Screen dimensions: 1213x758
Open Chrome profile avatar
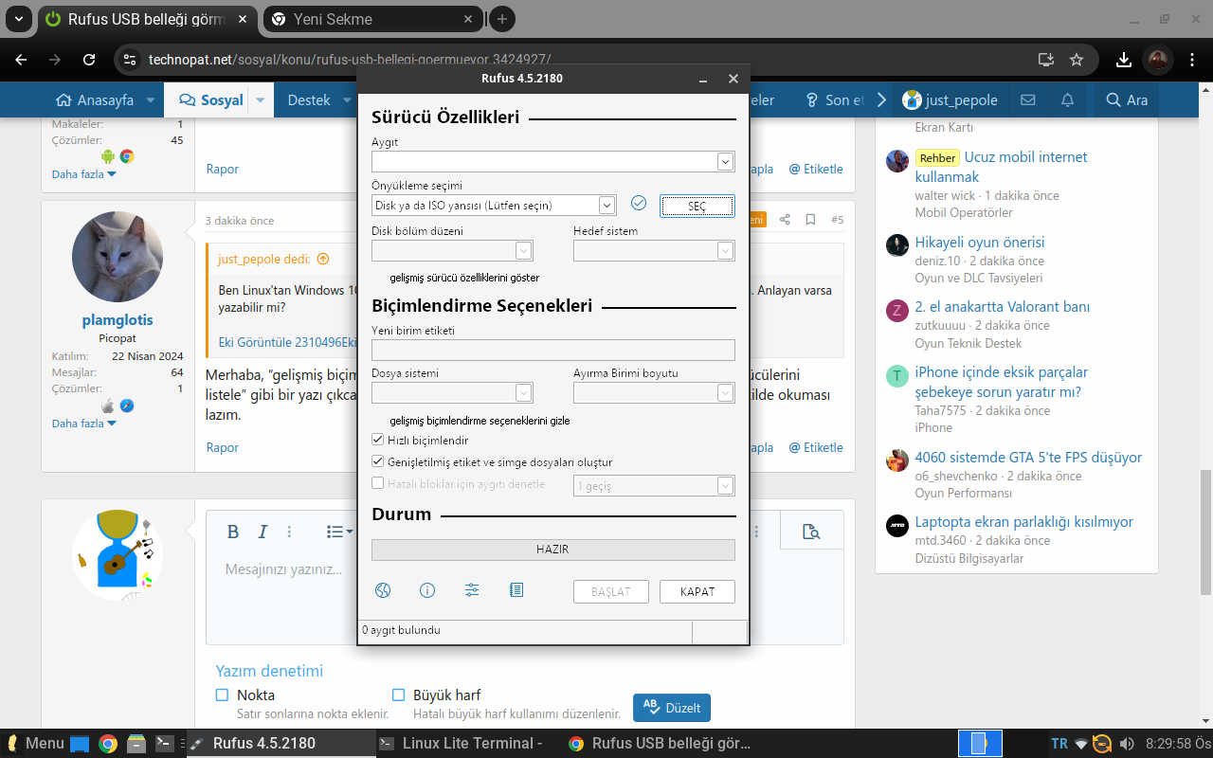(x=1157, y=60)
